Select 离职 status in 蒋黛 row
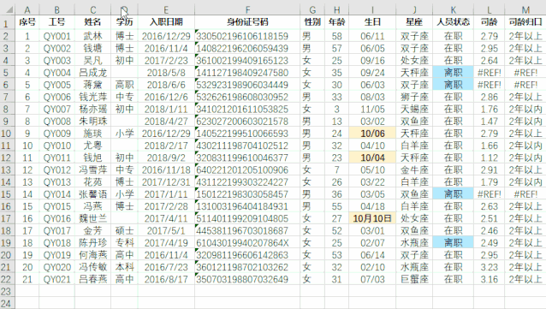546x309 pixels. click(x=453, y=85)
